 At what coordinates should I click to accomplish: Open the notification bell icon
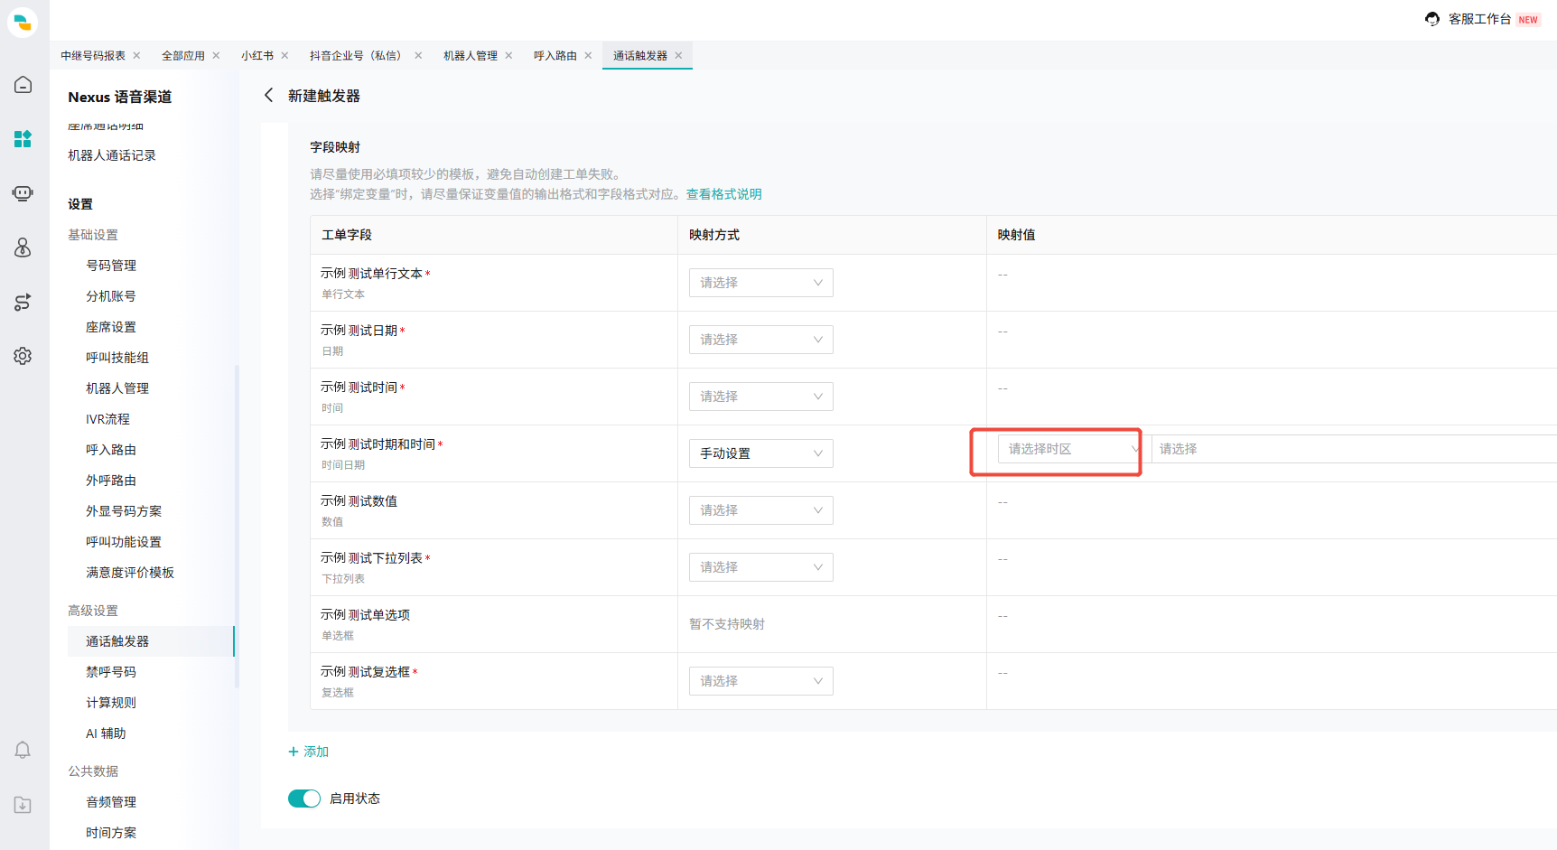pyautogui.click(x=23, y=750)
